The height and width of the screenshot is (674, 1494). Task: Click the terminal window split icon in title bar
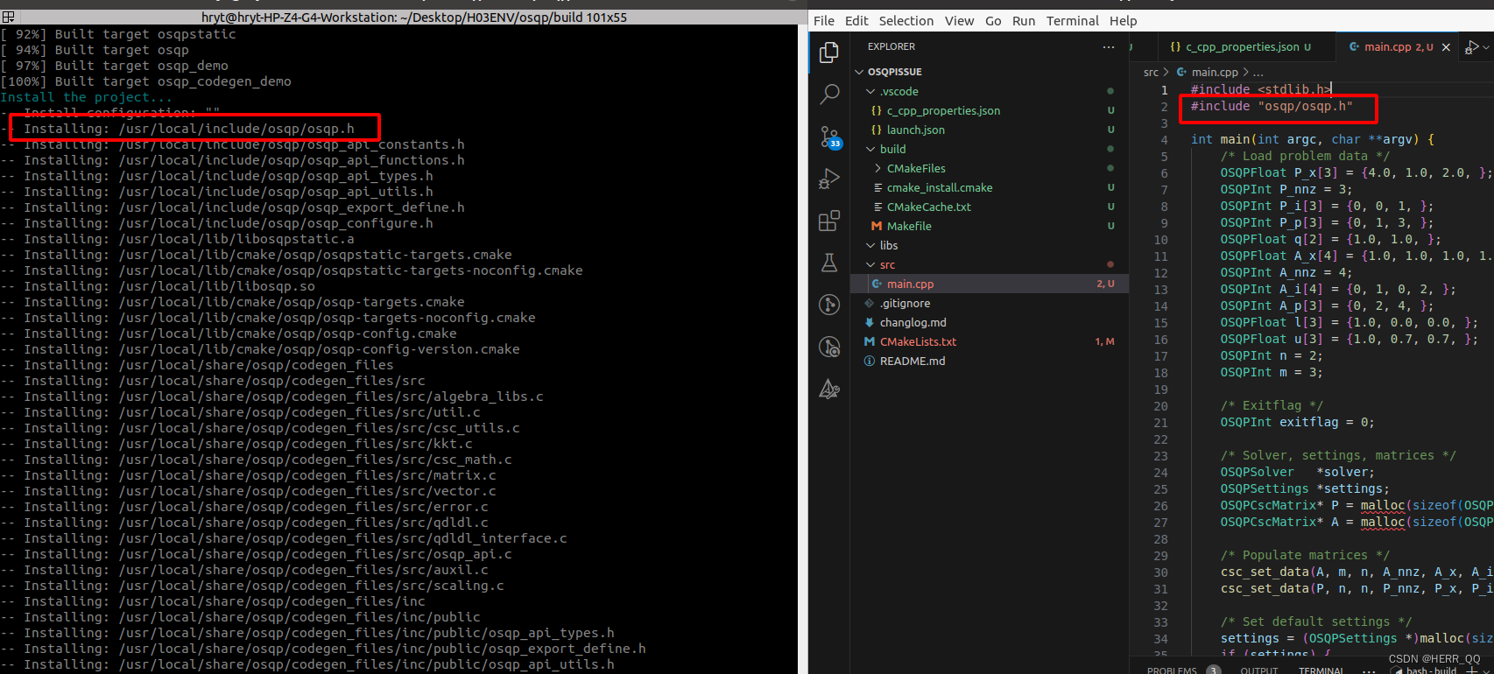pos(8,17)
